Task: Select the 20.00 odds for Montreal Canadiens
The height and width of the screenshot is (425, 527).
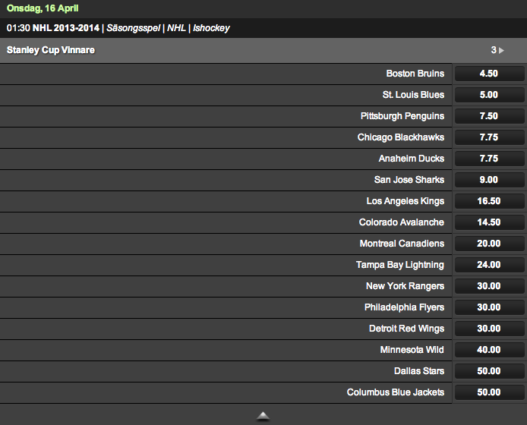Action: point(489,244)
